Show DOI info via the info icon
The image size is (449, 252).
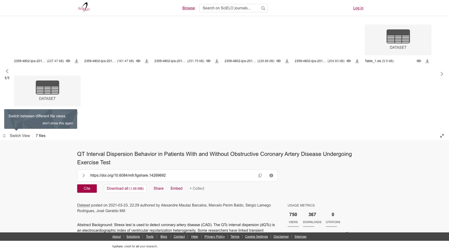click(x=271, y=175)
